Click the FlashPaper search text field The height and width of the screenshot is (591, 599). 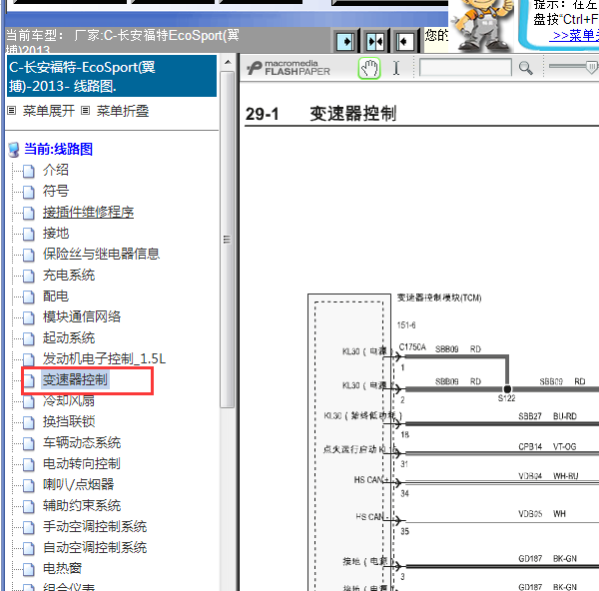(x=465, y=68)
